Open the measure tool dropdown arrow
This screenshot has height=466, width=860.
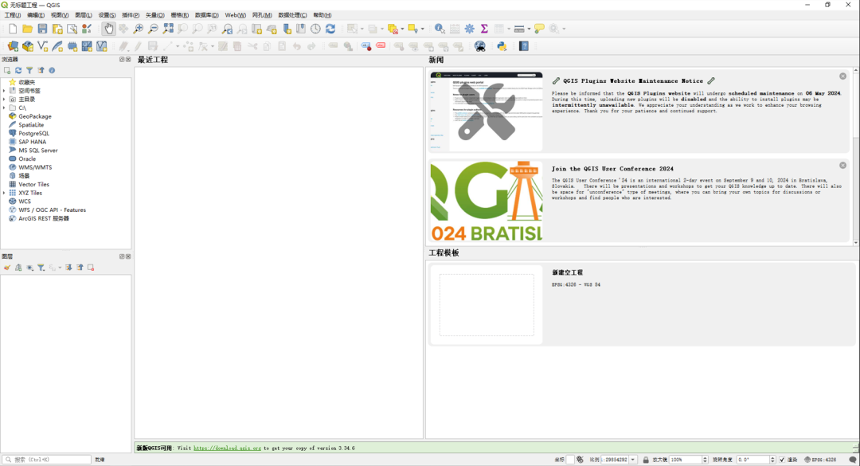coord(529,29)
